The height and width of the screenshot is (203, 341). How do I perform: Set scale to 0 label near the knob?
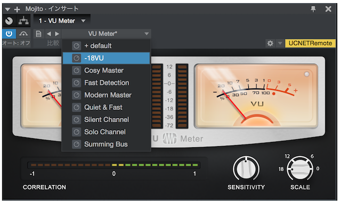(318, 168)
